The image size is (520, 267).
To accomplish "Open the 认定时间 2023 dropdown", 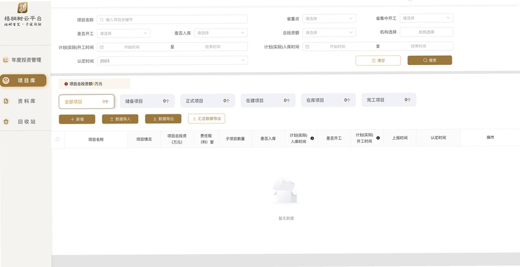I will [172, 60].
